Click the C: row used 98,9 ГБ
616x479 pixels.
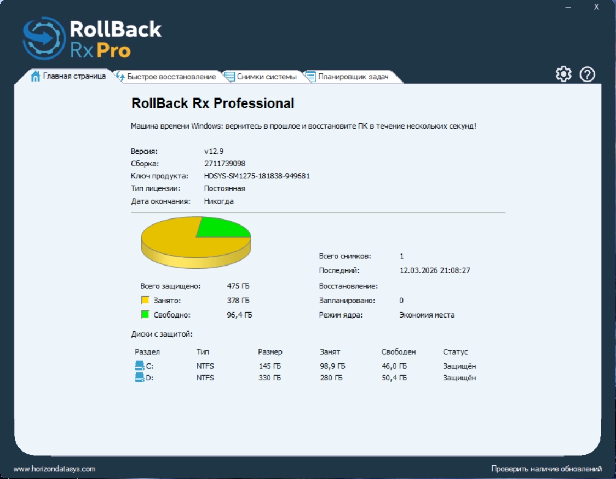coord(332,366)
